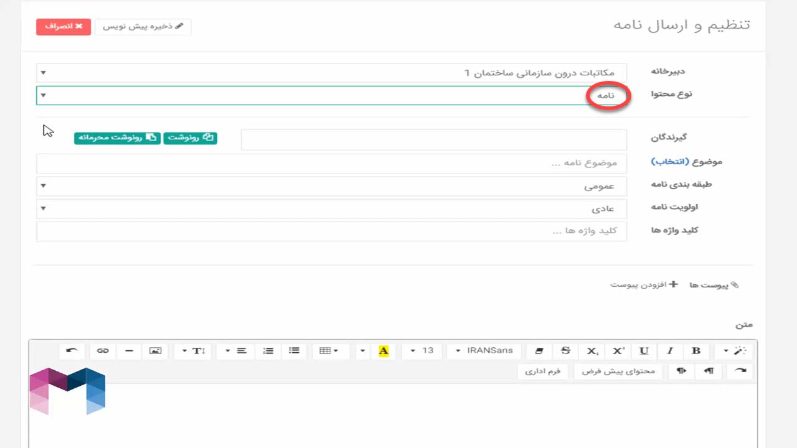Toggle strikethrough formatting
Image resolution: width=797 pixels, height=448 pixels.
pyautogui.click(x=565, y=351)
